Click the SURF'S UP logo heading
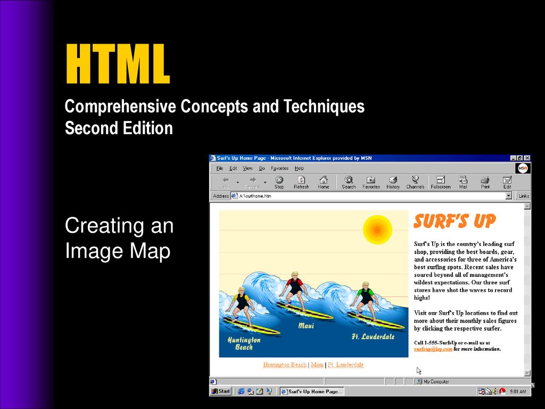 pyautogui.click(x=455, y=221)
